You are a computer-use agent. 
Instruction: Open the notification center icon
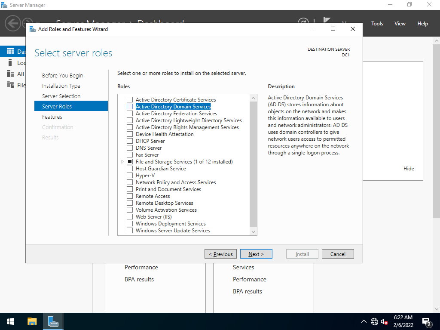tap(427, 321)
